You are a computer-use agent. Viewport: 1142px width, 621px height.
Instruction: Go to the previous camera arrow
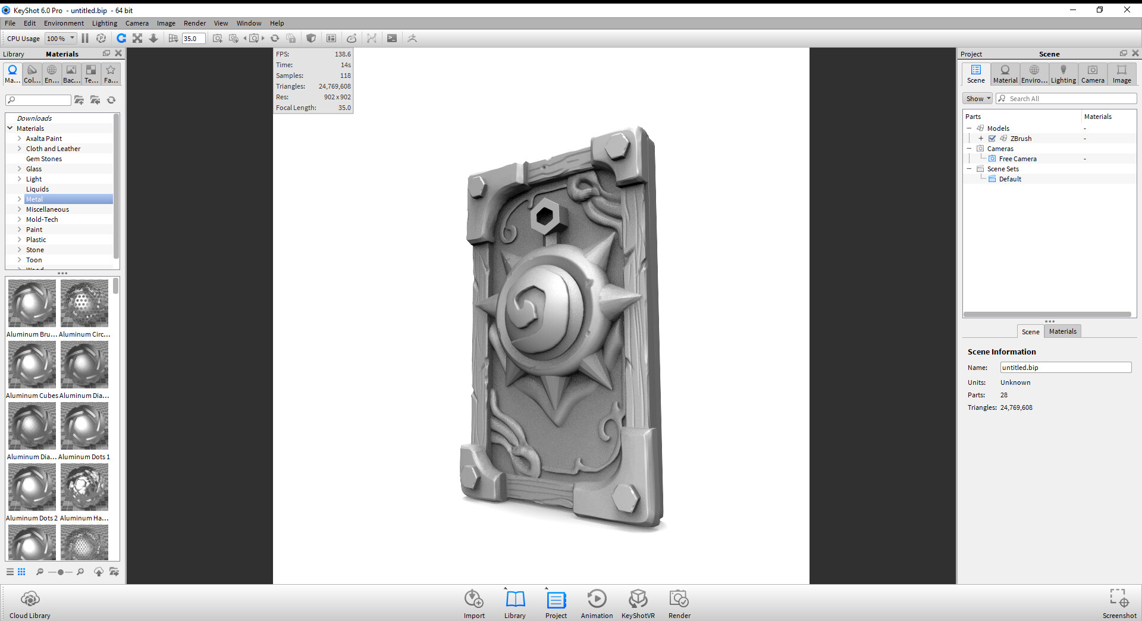[x=244, y=38]
